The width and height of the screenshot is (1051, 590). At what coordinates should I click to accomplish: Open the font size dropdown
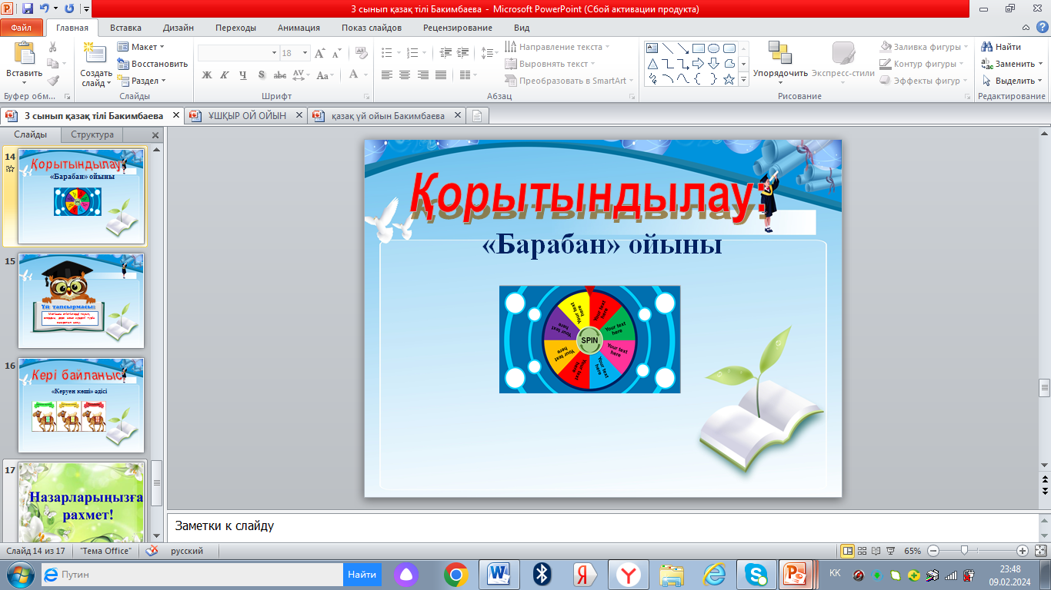(305, 53)
